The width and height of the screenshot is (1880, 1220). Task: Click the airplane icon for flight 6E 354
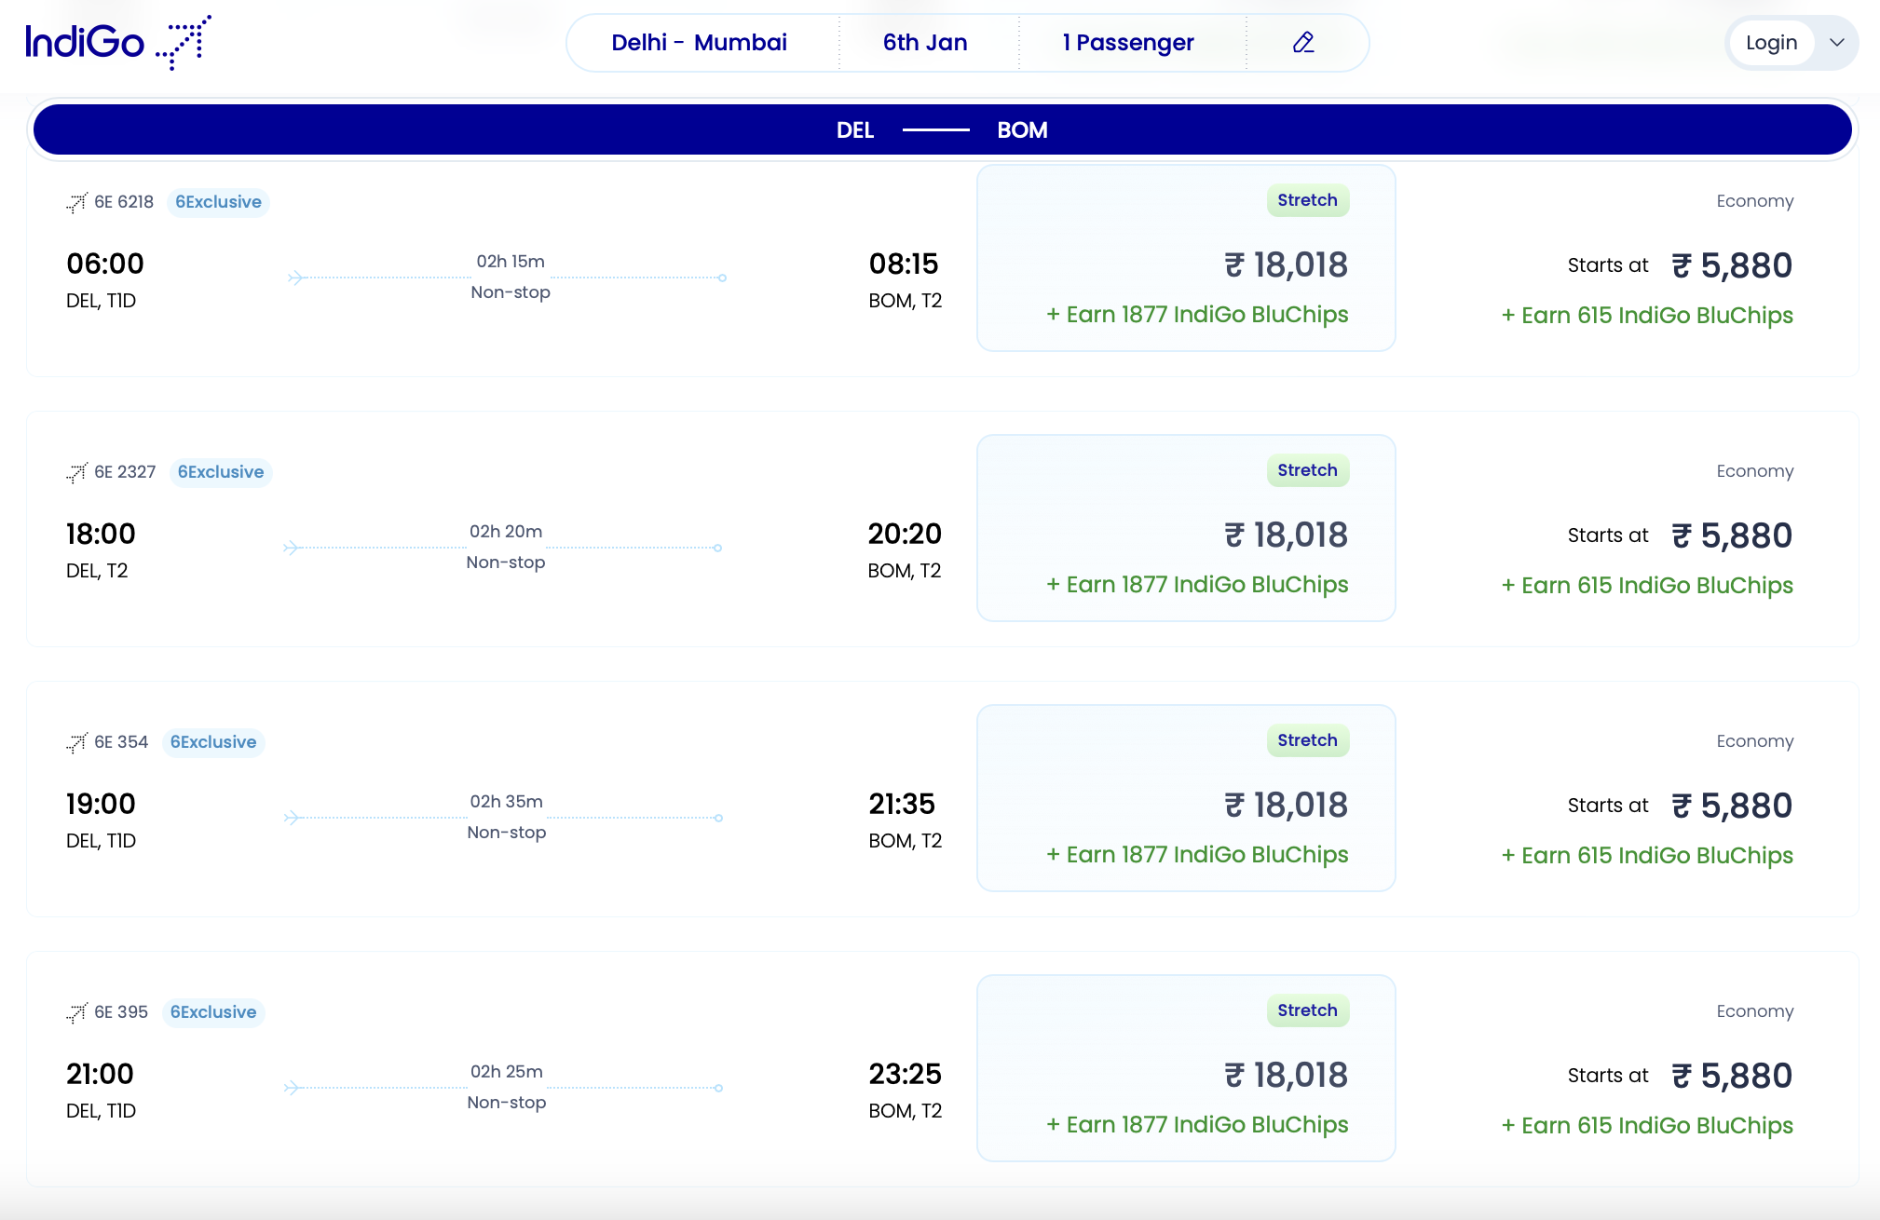(x=75, y=742)
